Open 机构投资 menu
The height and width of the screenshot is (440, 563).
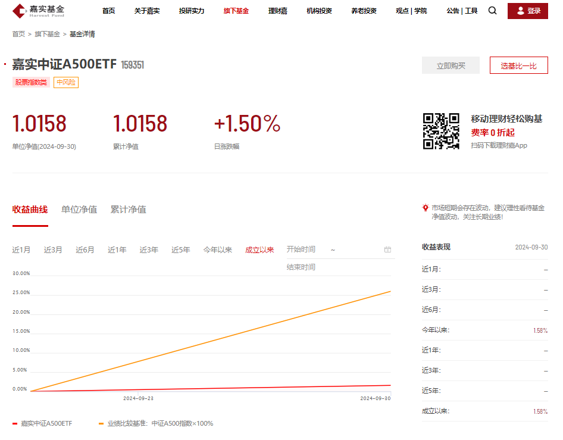pos(319,11)
